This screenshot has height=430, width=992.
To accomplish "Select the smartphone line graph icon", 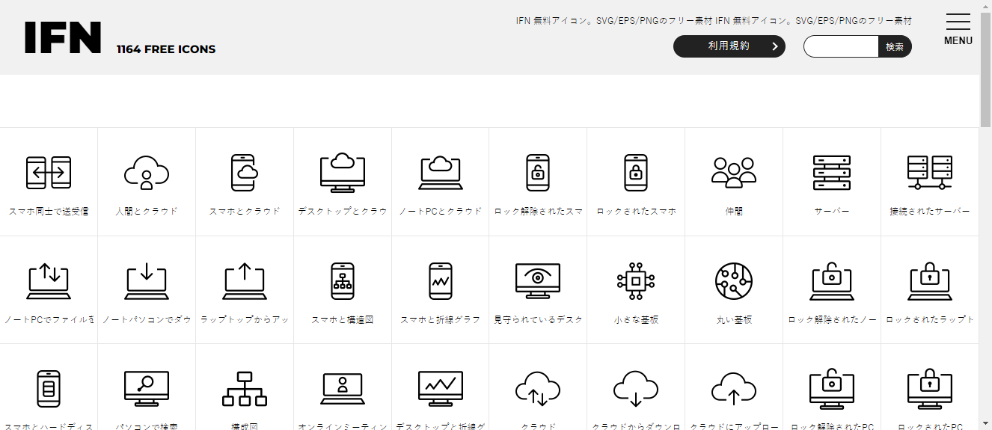I will (441, 281).
